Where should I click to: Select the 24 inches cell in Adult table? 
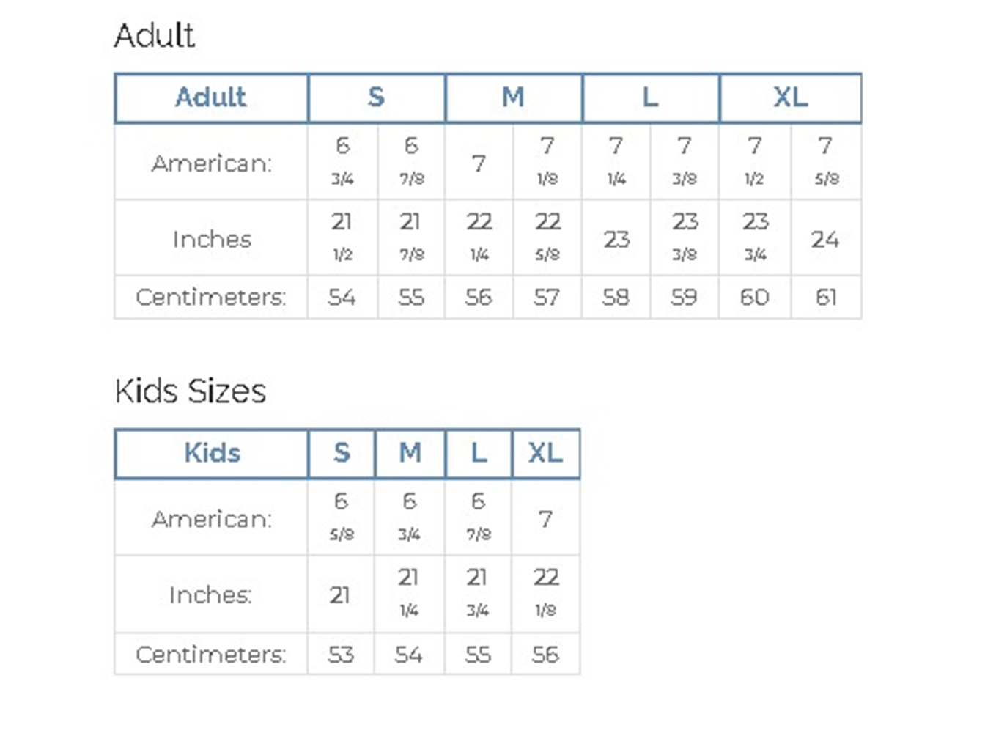pyautogui.click(x=825, y=239)
